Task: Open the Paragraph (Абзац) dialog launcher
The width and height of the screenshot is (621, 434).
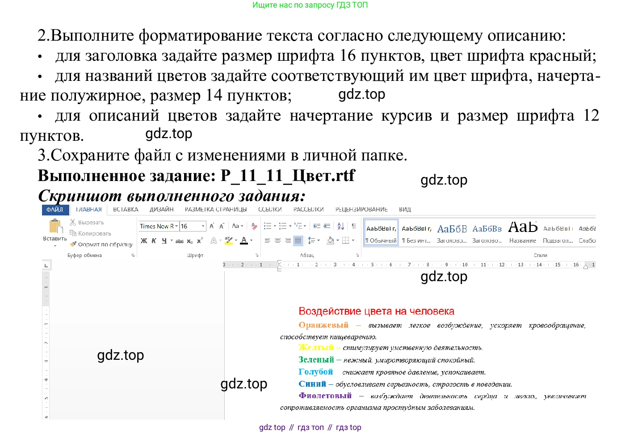Action: click(357, 255)
